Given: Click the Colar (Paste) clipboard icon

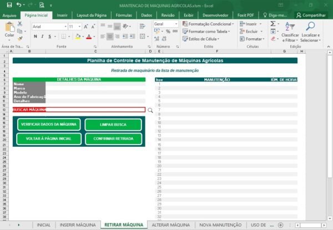Looking at the screenshot, I should click(9, 27).
